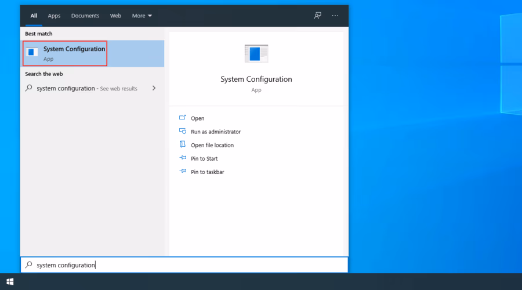Screen dimensions: 522x290
Task: Choose Open in the actions list
Action: pos(197,118)
